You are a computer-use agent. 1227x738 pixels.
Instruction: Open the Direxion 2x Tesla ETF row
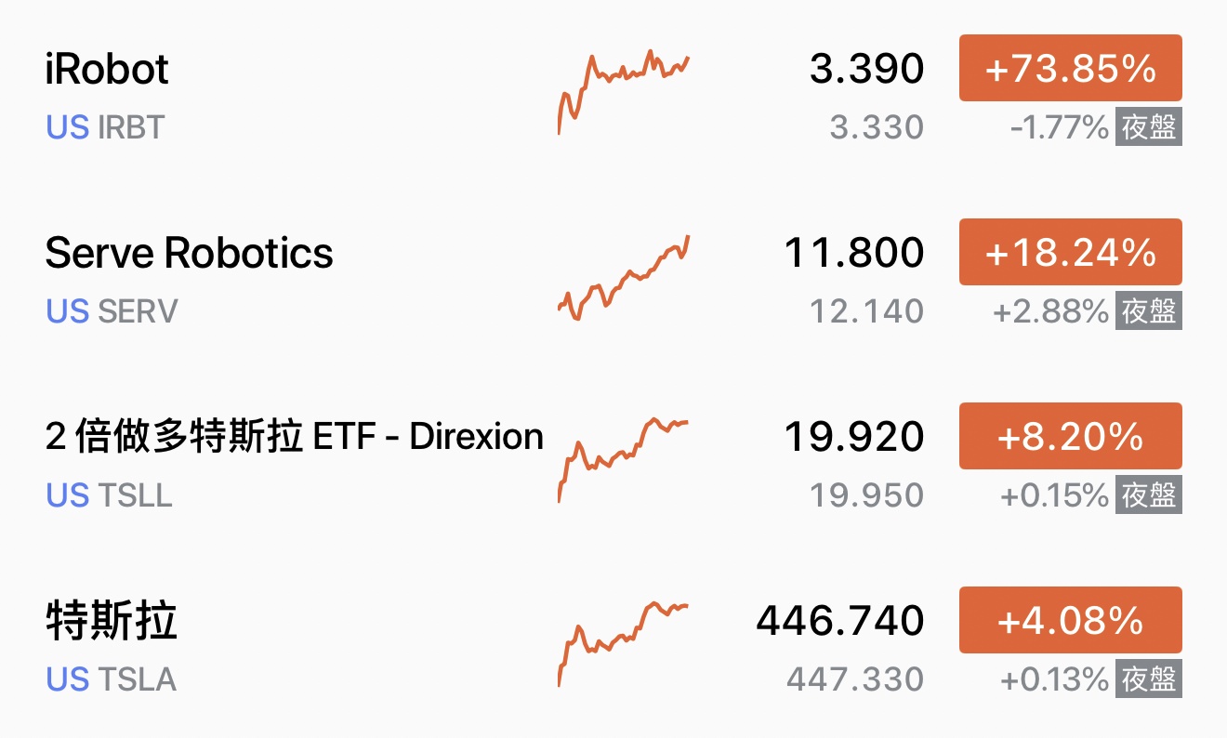294,436
